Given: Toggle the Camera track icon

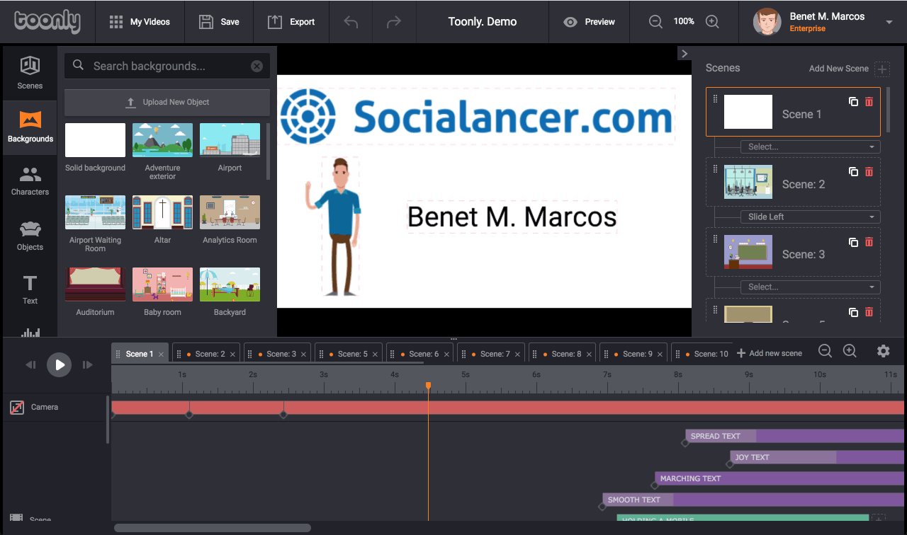Looking at the screenshot, I should tap(16, 407).
